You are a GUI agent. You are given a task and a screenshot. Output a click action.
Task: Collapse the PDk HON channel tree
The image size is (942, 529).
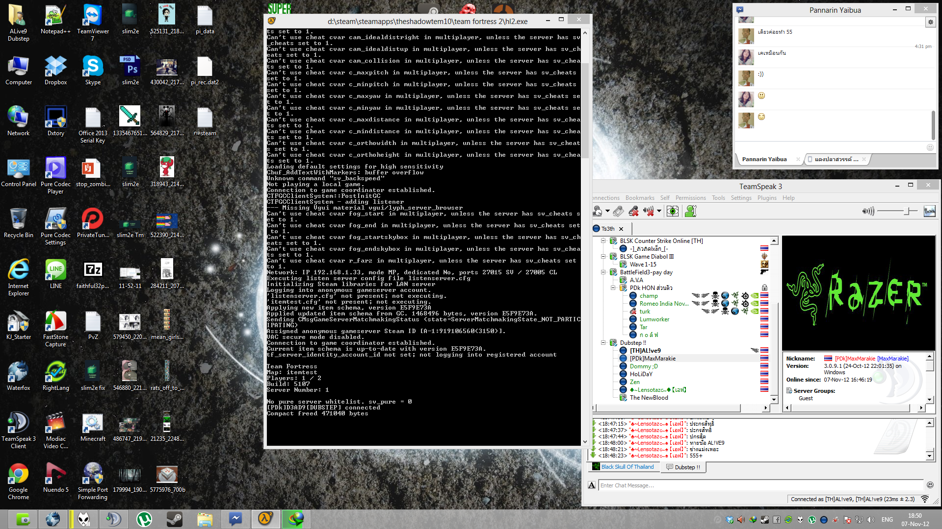click(x=613, y=288)
